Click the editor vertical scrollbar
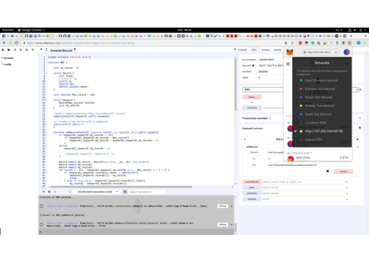The width and height of the screenshot is (369, 262). point(235,84)
